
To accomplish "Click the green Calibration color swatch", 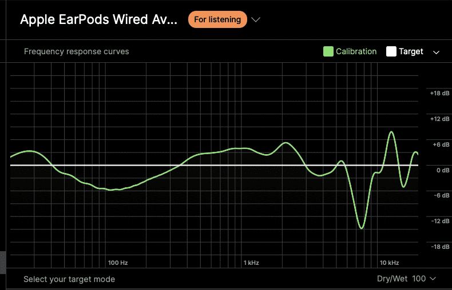I will click(x=328, y=51).
